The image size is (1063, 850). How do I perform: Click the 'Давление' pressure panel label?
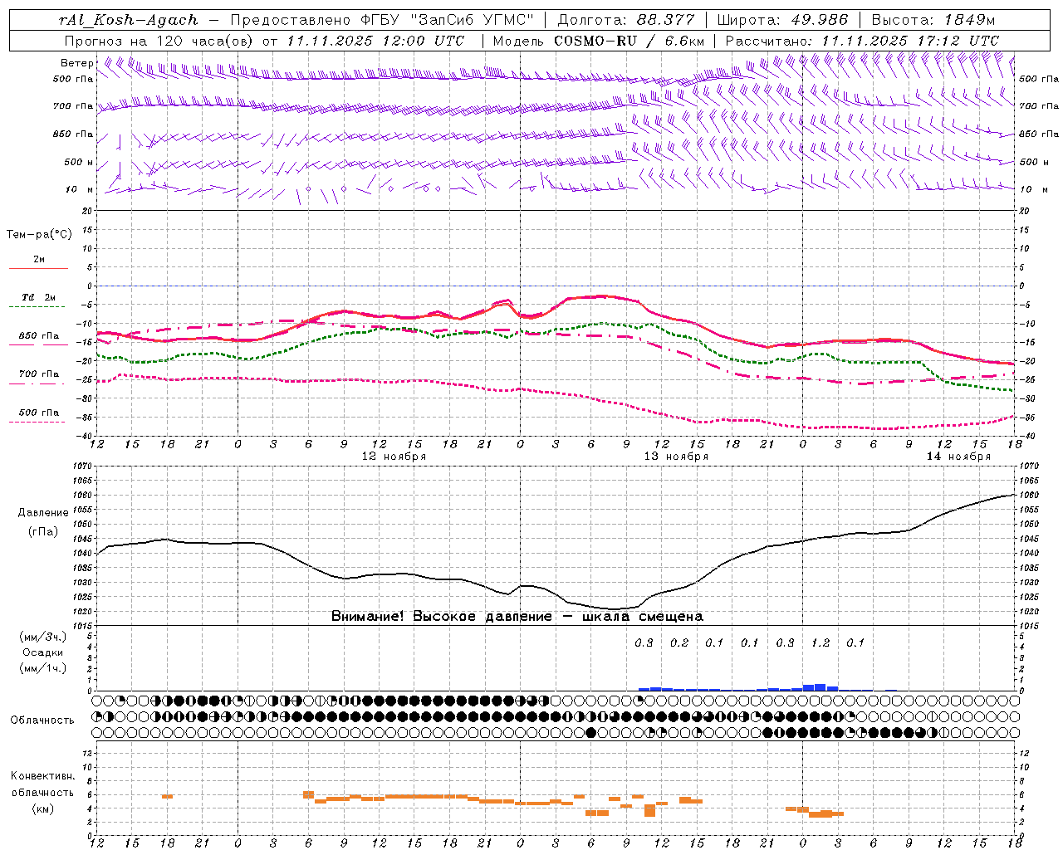pyautogui.click(x=43, y=513)
